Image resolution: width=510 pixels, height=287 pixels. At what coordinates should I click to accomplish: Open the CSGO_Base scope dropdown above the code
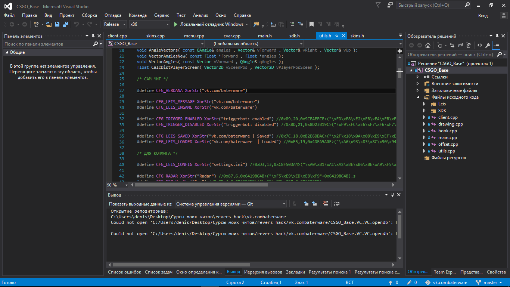(155, 44)
